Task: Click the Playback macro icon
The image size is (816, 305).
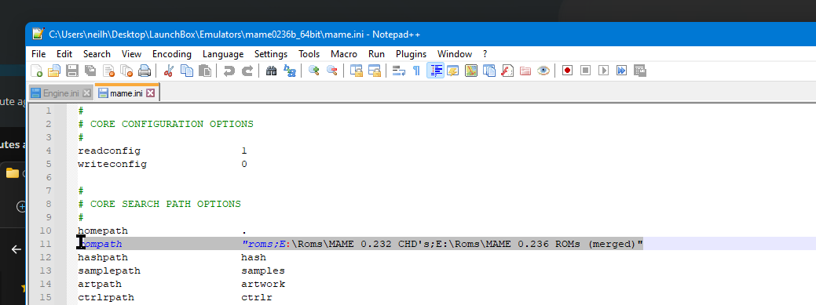Action: [603, 71]
